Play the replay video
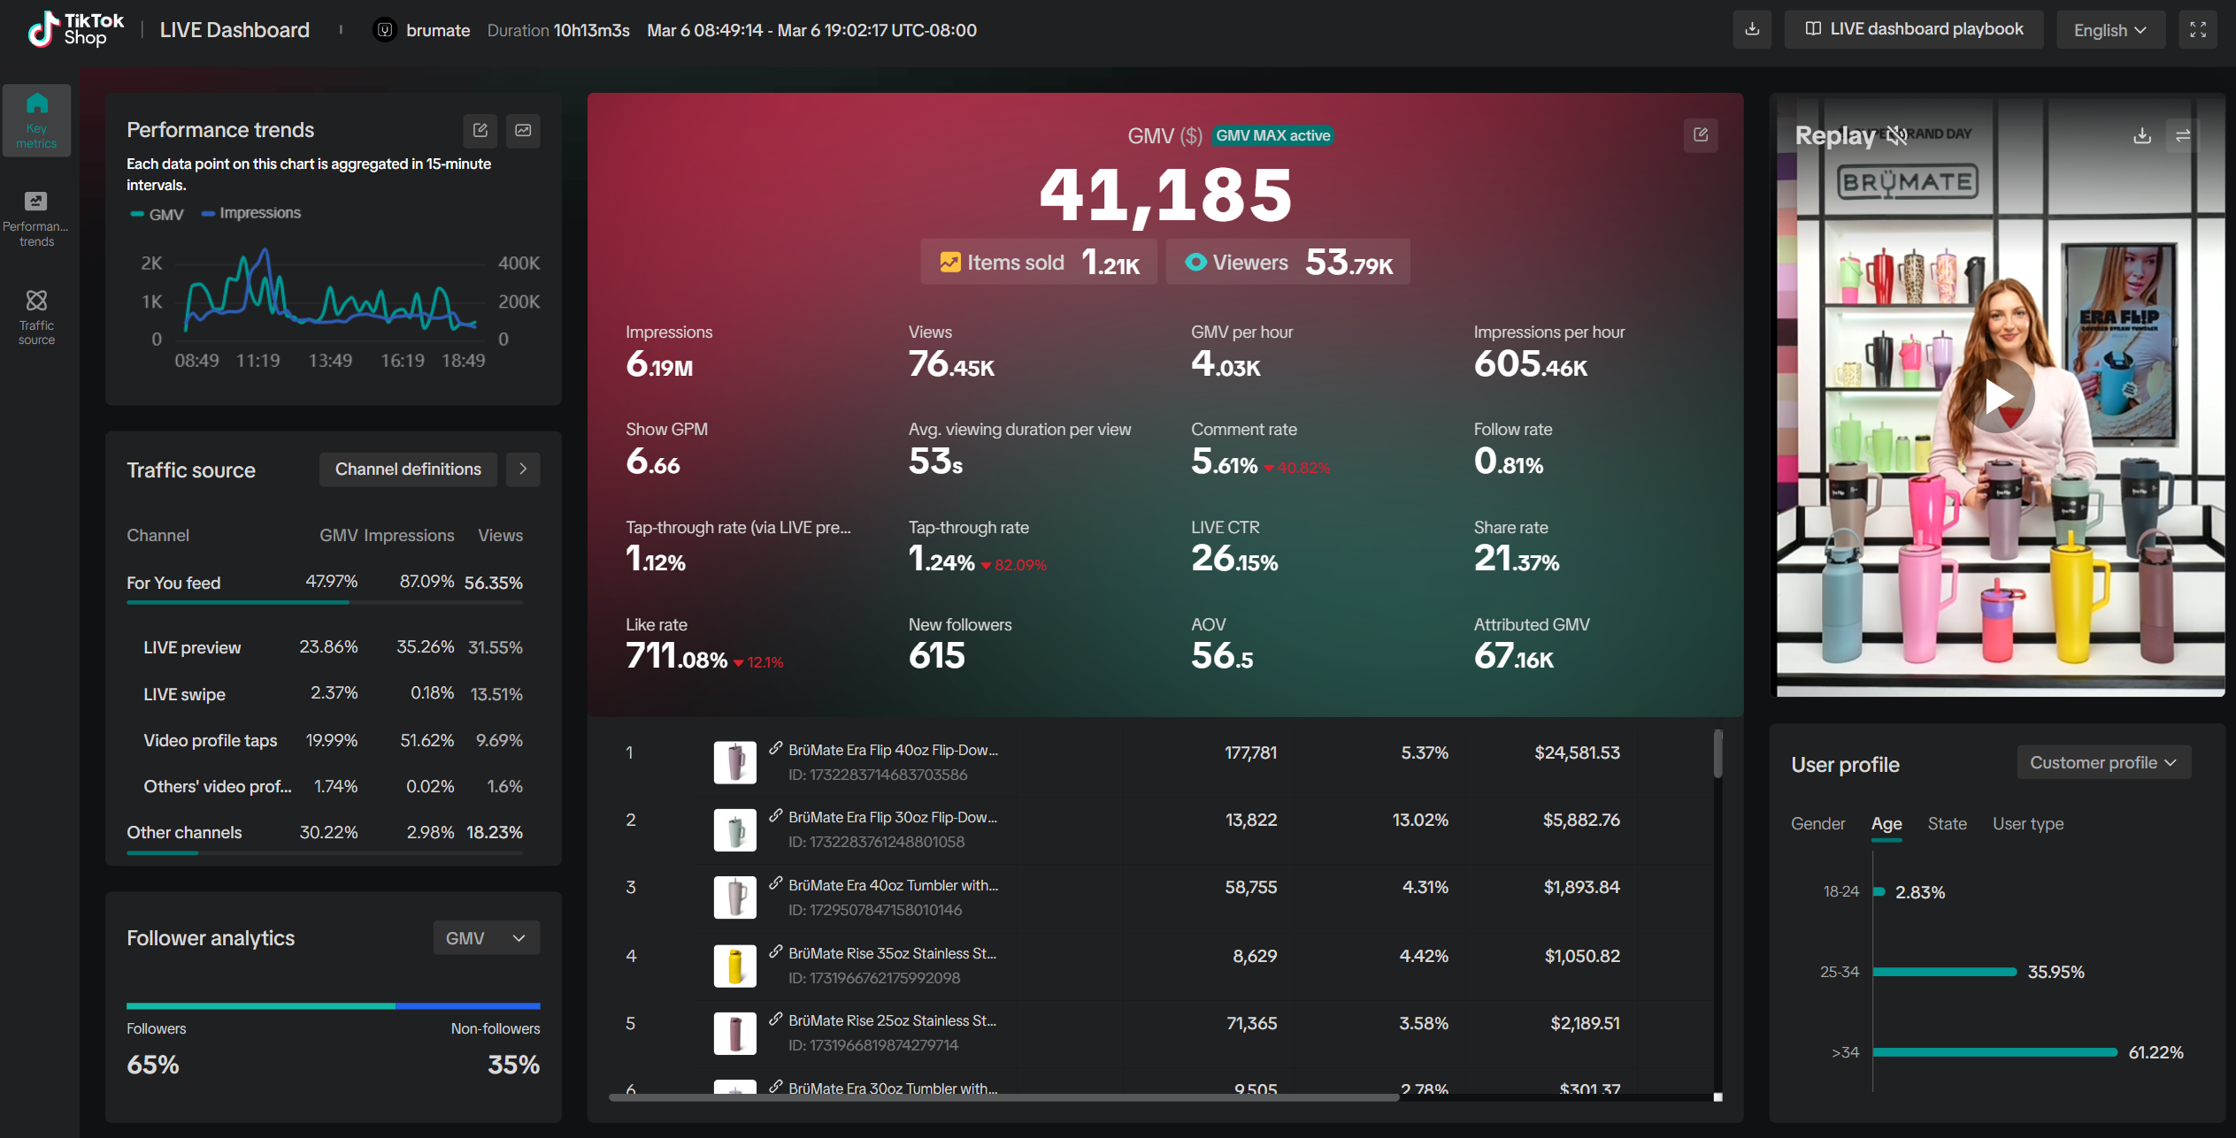The image size is (2236, 1138). tap(1999, 396)
